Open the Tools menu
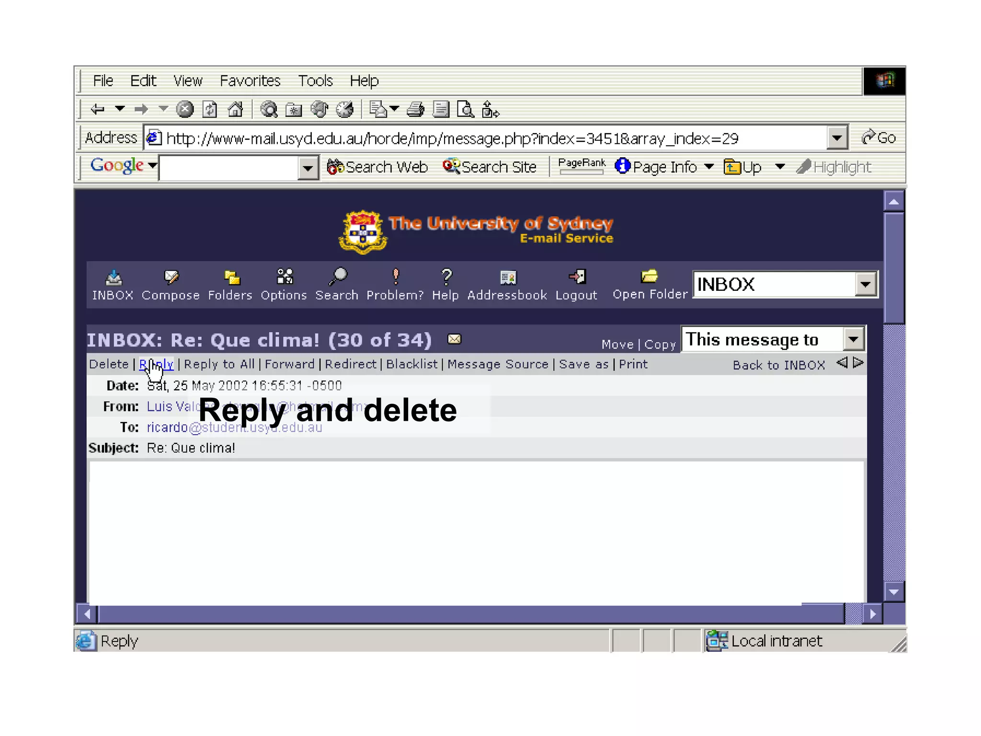Screen dimensions: 981x736 (x=315, y=80)
